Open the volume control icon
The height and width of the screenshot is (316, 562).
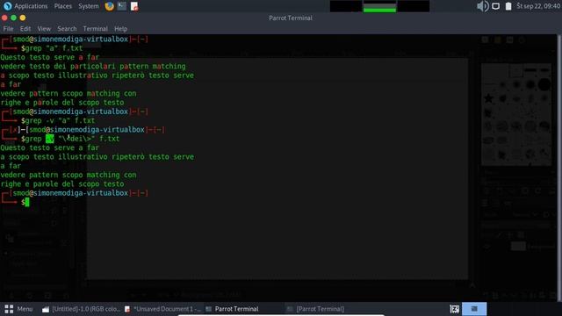(x=482, y=6)
